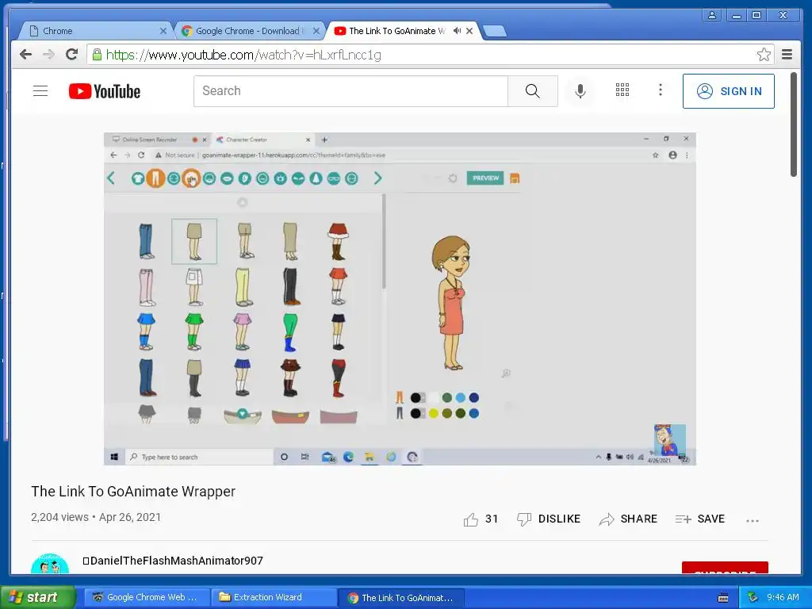The width and height of the screenshot is (812, 609).
Task: Click the video title The Link To GoAnimate Wrapper
Action: 133,492
